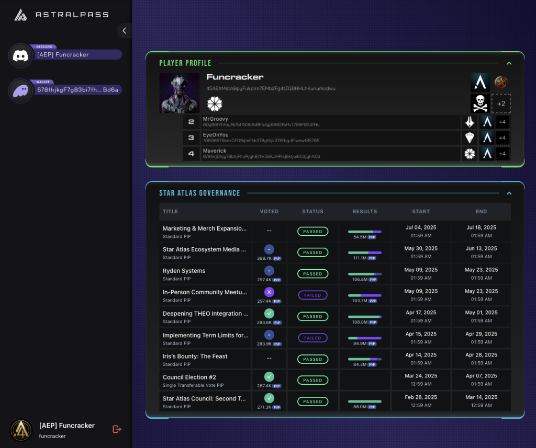Click the purple vote circle on Ryden Systems
This screenshot has height=448, width=536.
pyautogui.click(x=269, y=270)
